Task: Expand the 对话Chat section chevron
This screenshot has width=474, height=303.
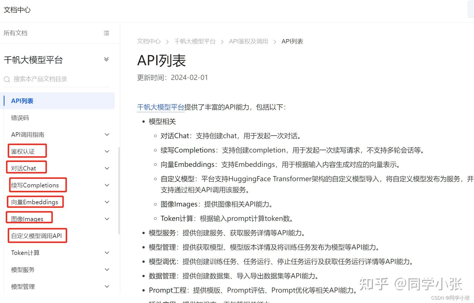Action: point(107,168)
